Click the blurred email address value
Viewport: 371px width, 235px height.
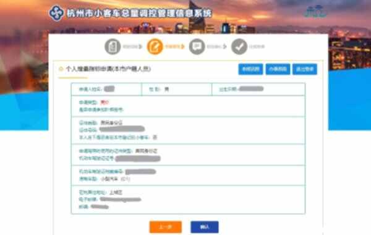(121, 200)
